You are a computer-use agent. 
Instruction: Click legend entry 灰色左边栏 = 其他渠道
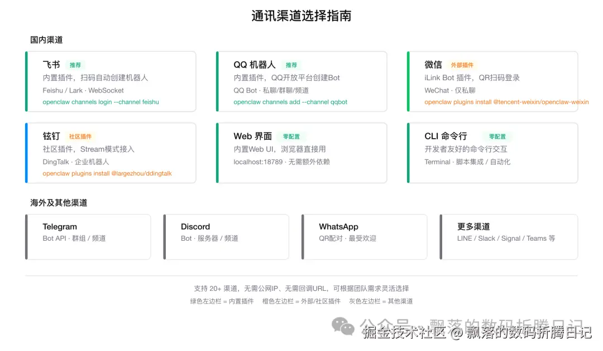click(x=381, y=301)
